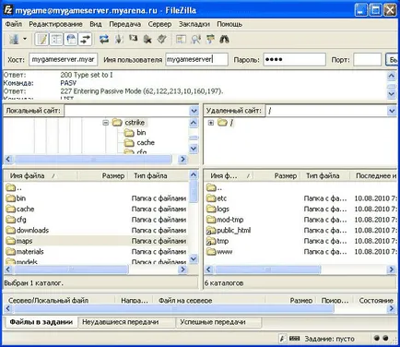Click local file list scroll down arrow
The image size is (400, 347).
[194, 259]
